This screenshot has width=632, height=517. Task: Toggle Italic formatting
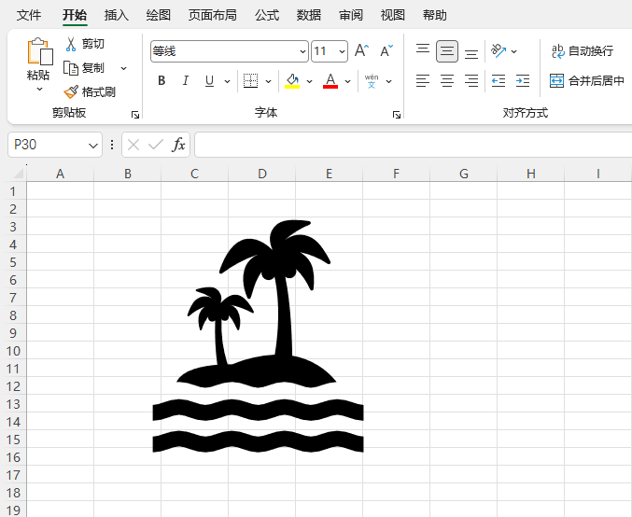tap(186, 81)
